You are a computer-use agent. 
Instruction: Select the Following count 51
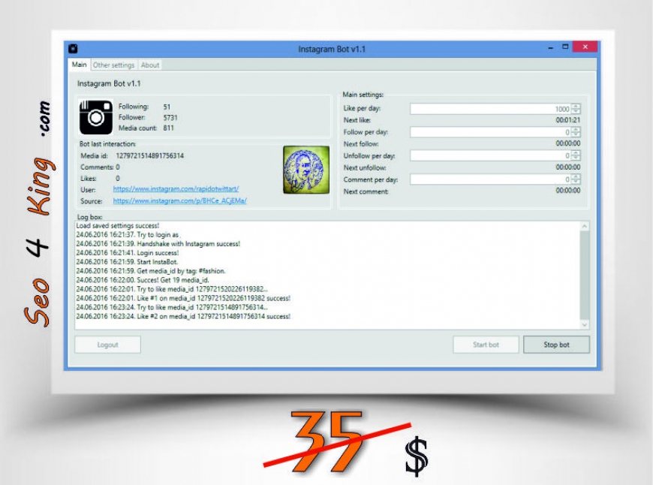click(x=167, y=107)
